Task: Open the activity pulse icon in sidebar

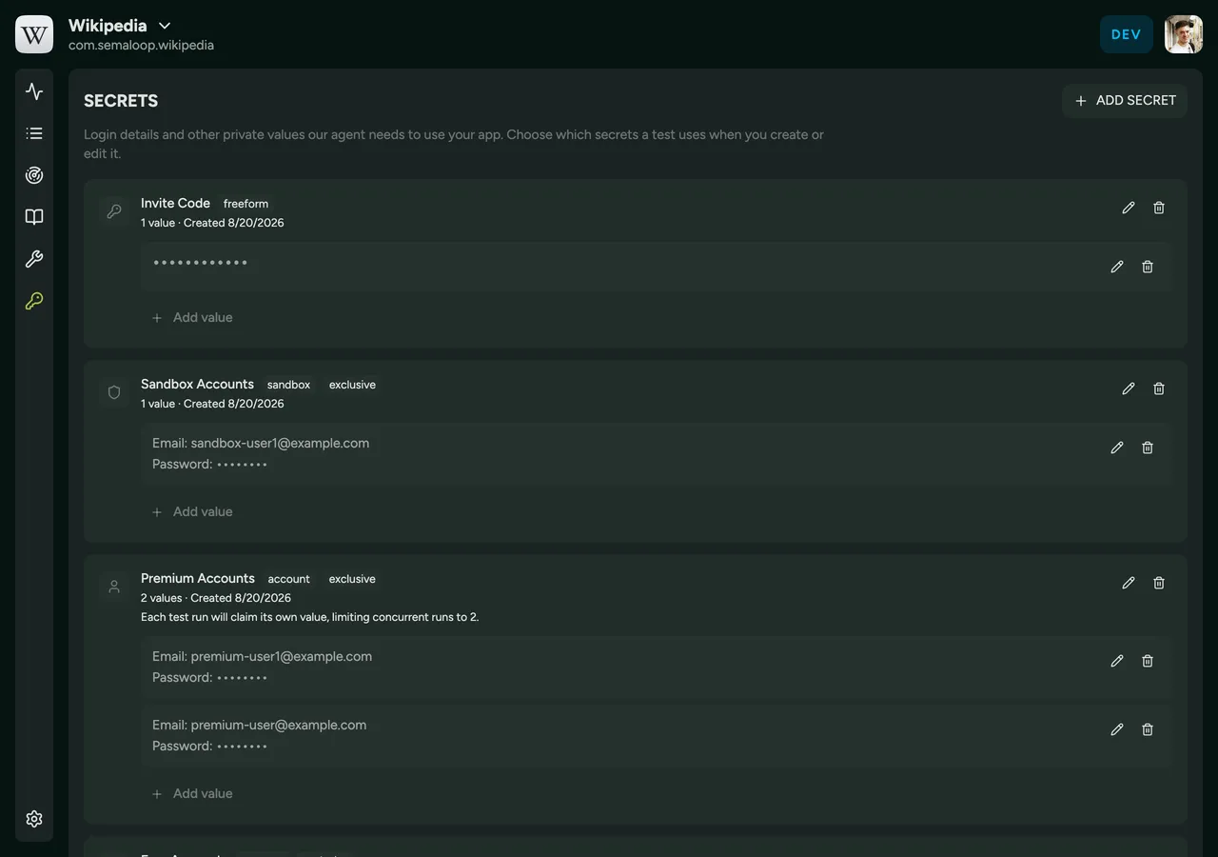Action: [x=34, y=91]
